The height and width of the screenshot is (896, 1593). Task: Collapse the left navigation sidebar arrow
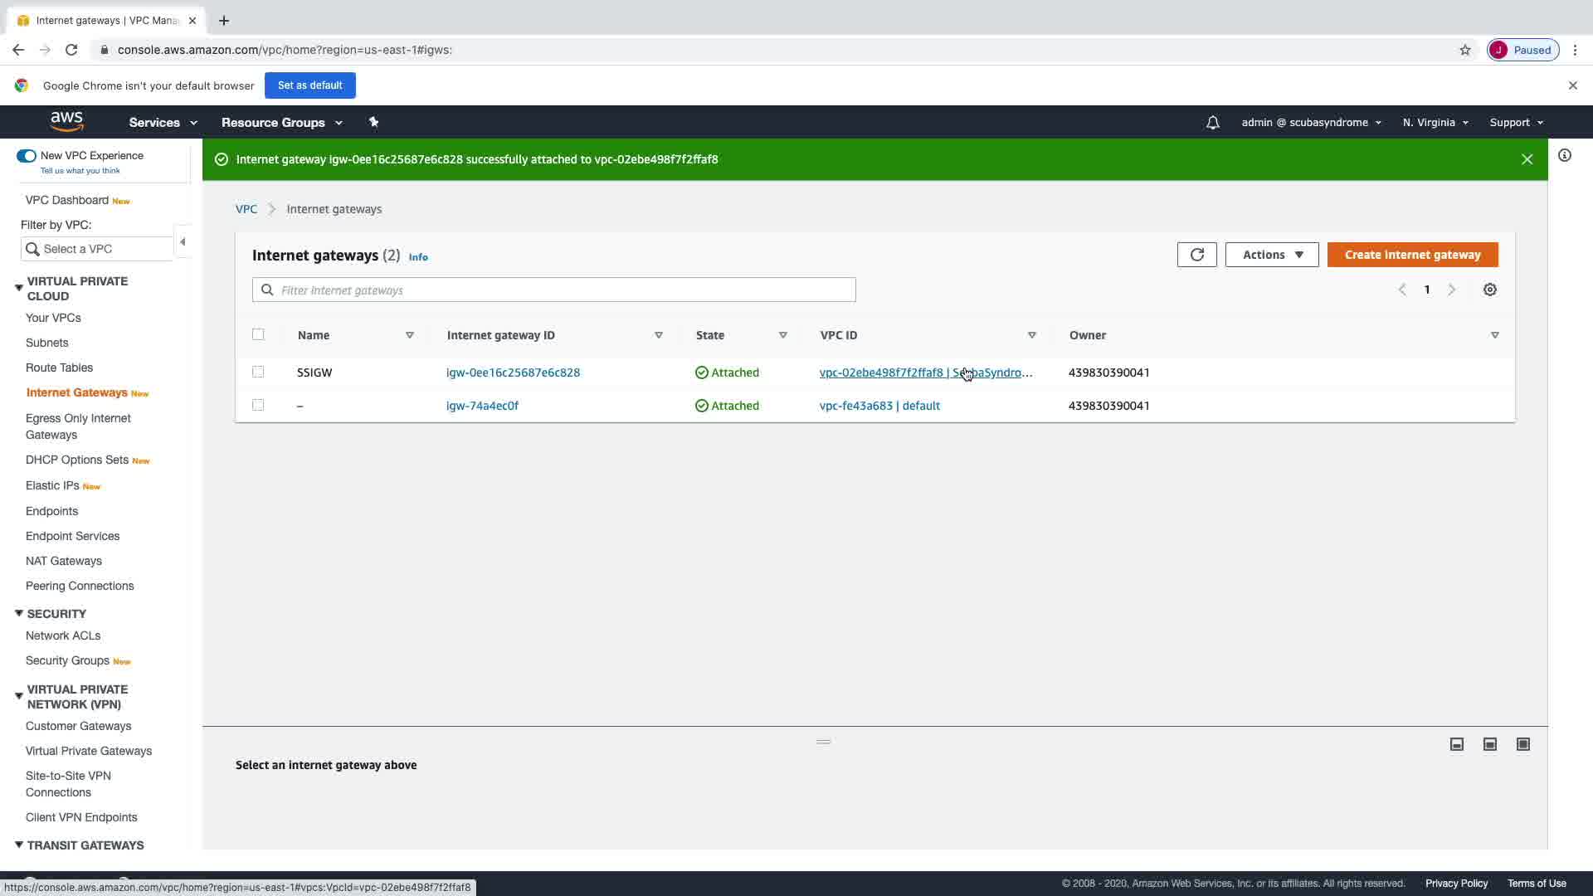tap(183, 242)
